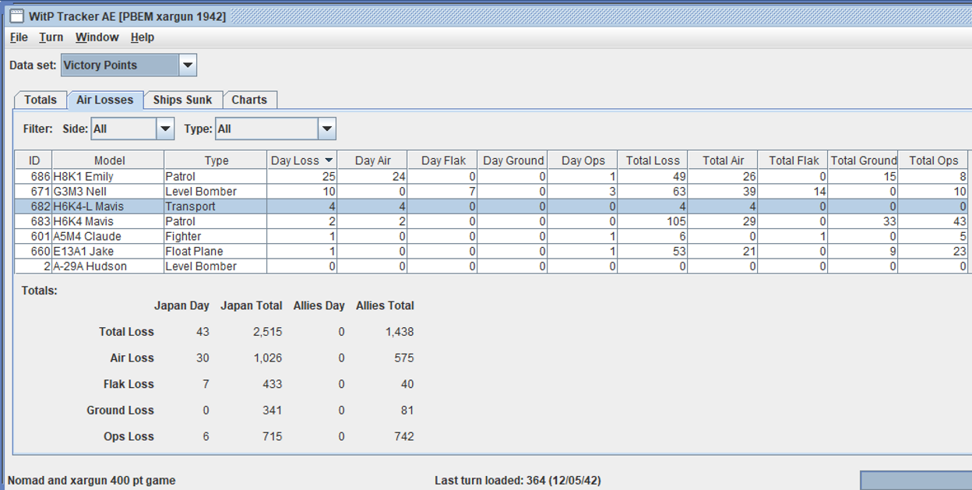This screenshot has height=490, width=972.
Task: Open the Charts tab
Action: coord(249,100)
